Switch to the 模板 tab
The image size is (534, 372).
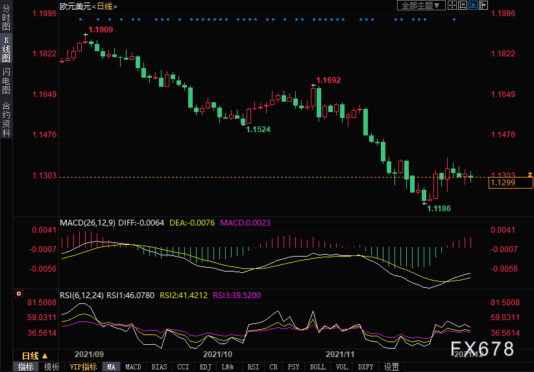point(51,367)
